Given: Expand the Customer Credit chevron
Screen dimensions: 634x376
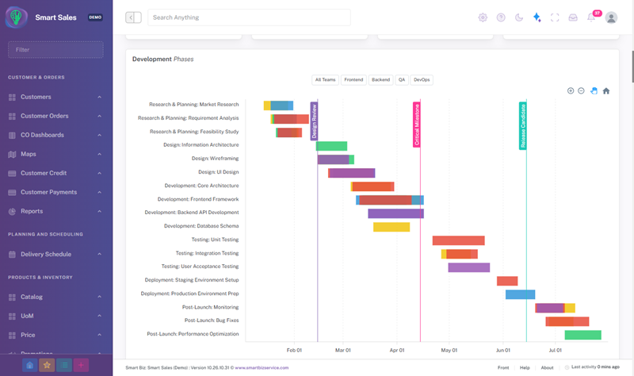Looking at the screenshot, I should click(100, 173).
